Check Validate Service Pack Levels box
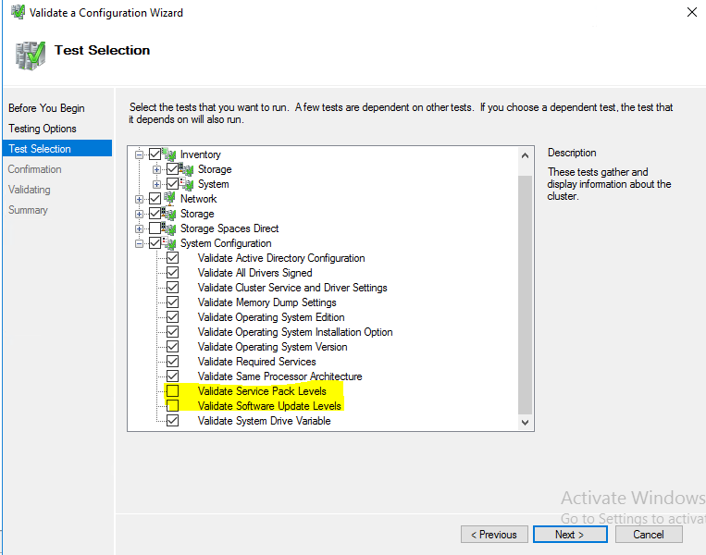 [x=172, y=390]
